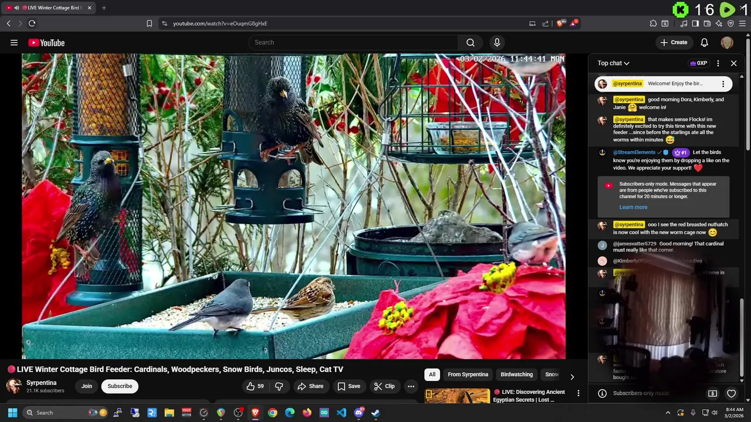
Task: Open the 0XP chat badge
Action: click(x=699, y=63)
